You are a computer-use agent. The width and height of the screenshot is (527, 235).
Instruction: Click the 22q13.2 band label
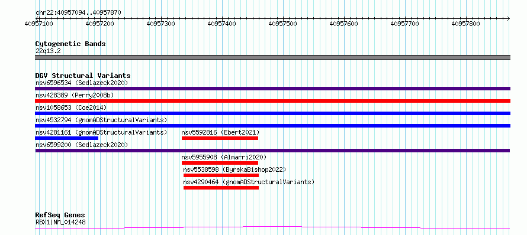[x=48, y=51]
